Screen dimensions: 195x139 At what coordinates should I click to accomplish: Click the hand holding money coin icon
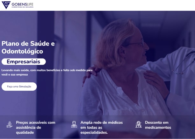10,124
